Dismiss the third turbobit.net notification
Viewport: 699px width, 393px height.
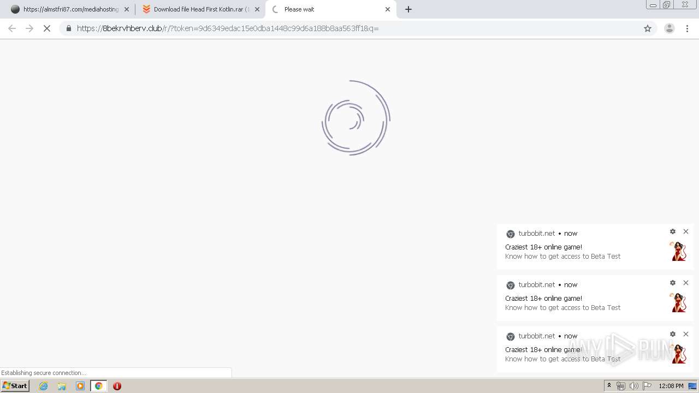point(686,334)
